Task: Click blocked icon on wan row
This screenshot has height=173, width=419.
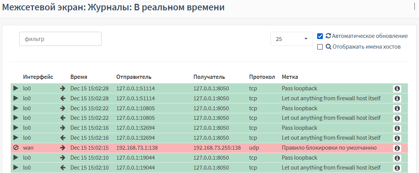Action: pyautogui.click(x=16, y=148)
